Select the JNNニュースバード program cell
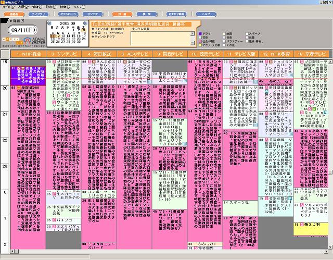 coord(99,245)
